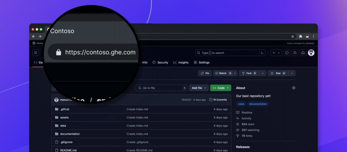This screenshot has width=347, height=152.
Task: Open the GitHub hamburger navigation menu
Action: (35, 53)
